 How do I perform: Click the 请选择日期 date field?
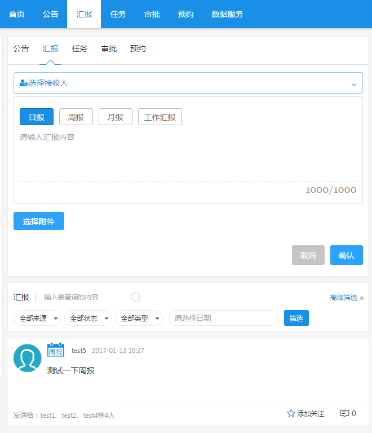click(224, 318)
